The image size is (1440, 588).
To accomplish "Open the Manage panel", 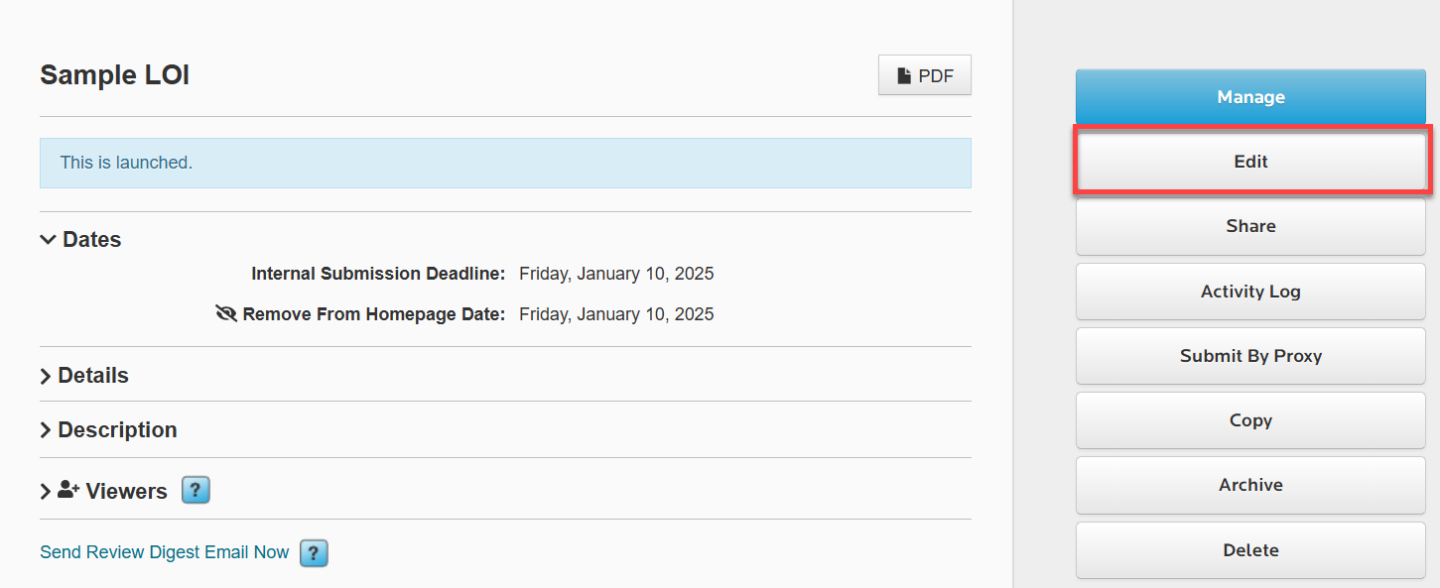I will tap(1249, 96).
